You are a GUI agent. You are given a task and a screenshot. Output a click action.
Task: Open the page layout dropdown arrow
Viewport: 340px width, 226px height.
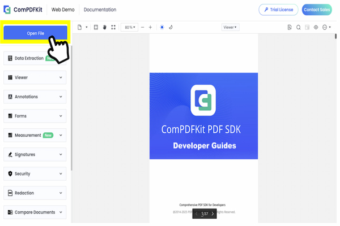click(x=87, y=27)
